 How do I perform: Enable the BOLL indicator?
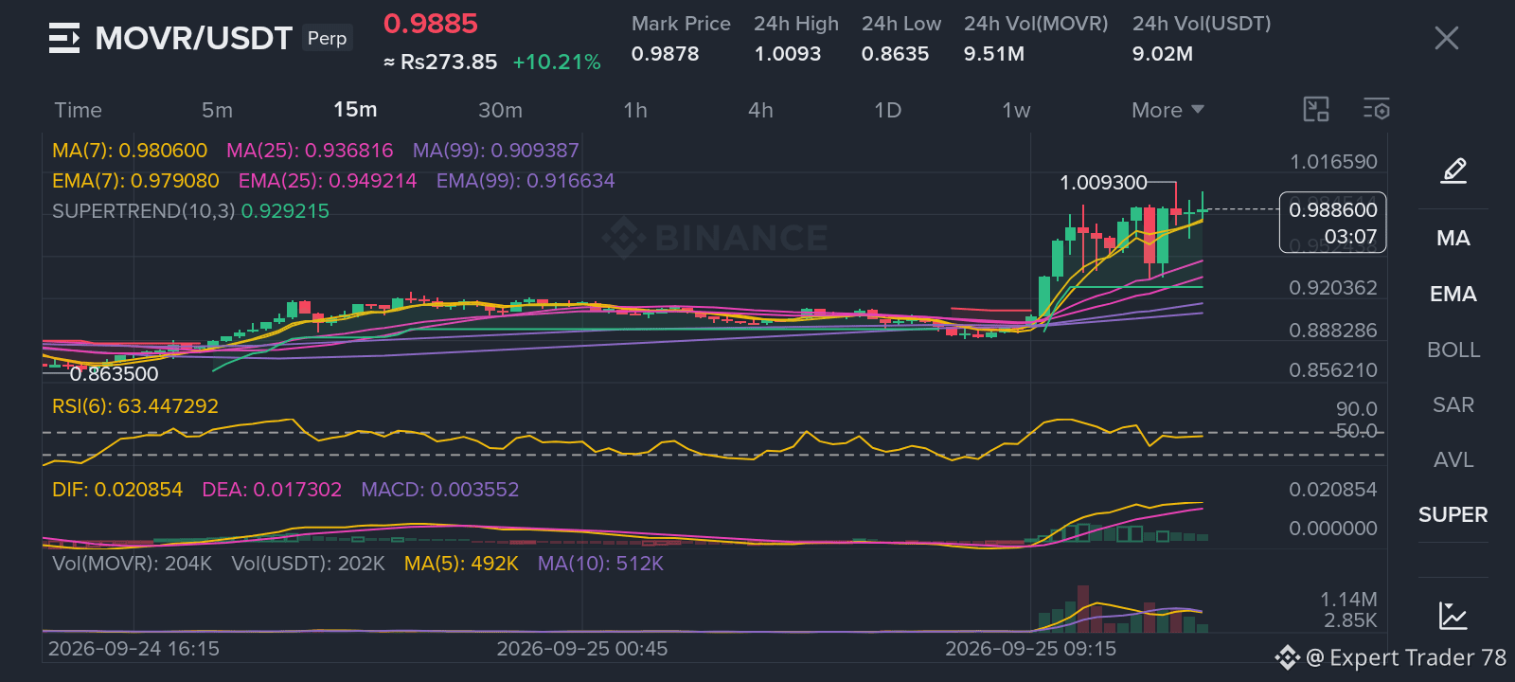(x=1453, y=350)
